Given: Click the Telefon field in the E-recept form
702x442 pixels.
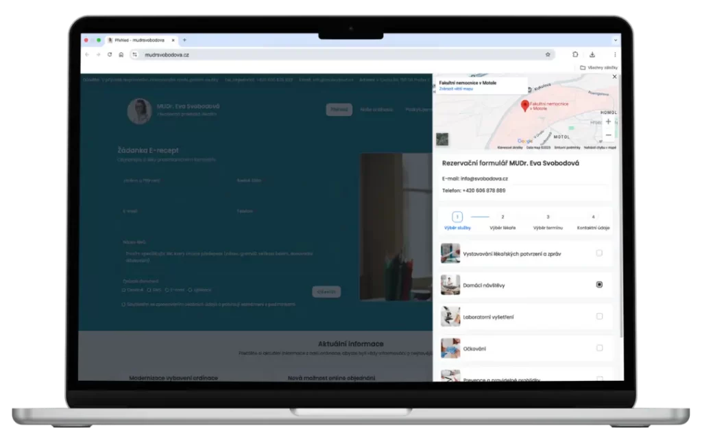Looking at the screenshot, I should (289, 223).
